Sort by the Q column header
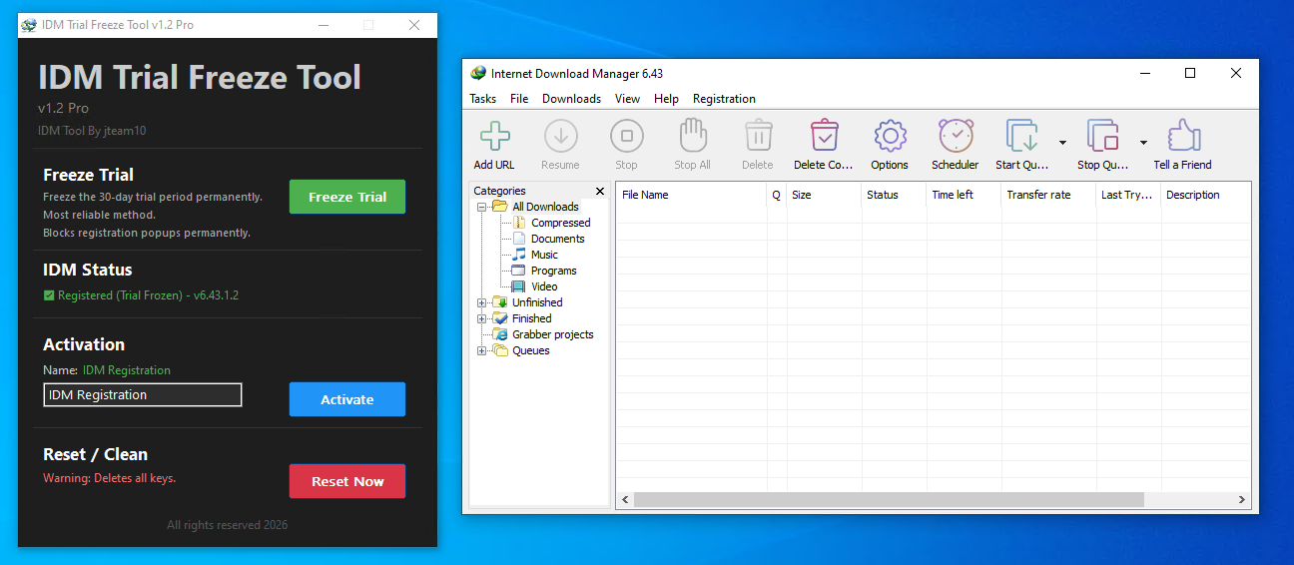Viewport: 1294px width, 565px height. (x=777, y=195)
